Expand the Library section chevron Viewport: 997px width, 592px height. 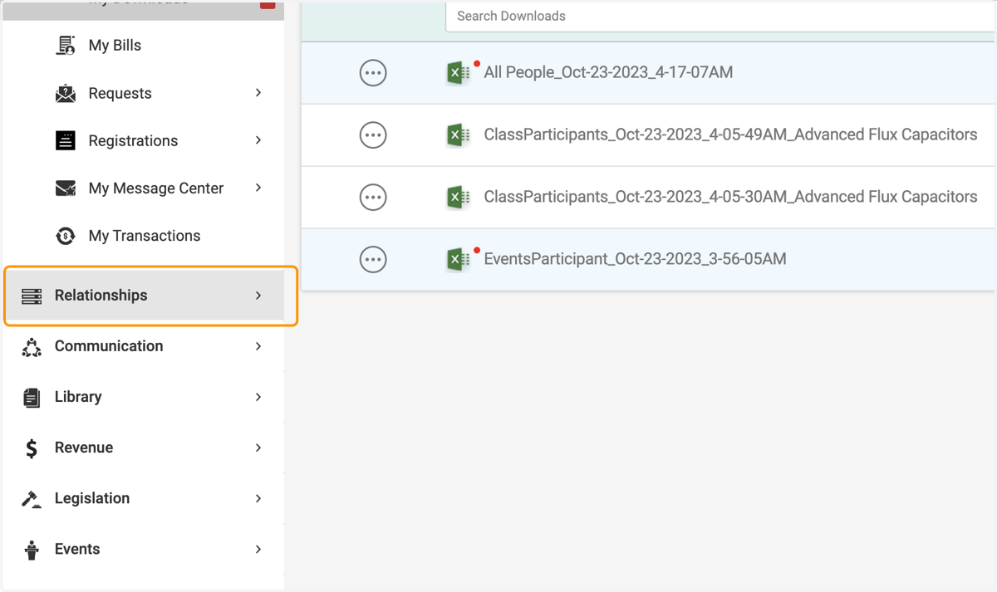(258, 397)
